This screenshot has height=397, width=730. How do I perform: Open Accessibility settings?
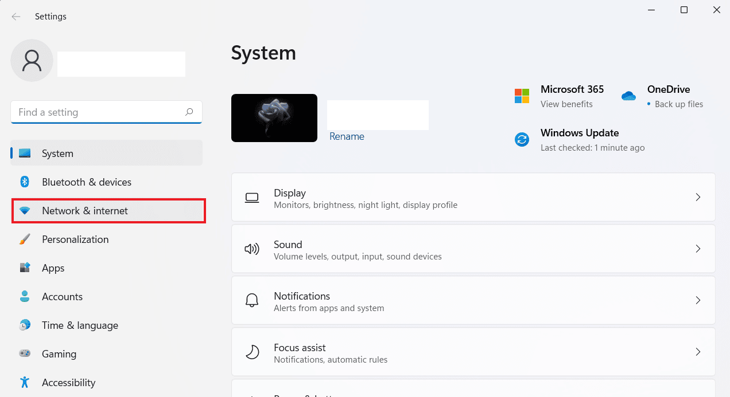coord(107,382)
